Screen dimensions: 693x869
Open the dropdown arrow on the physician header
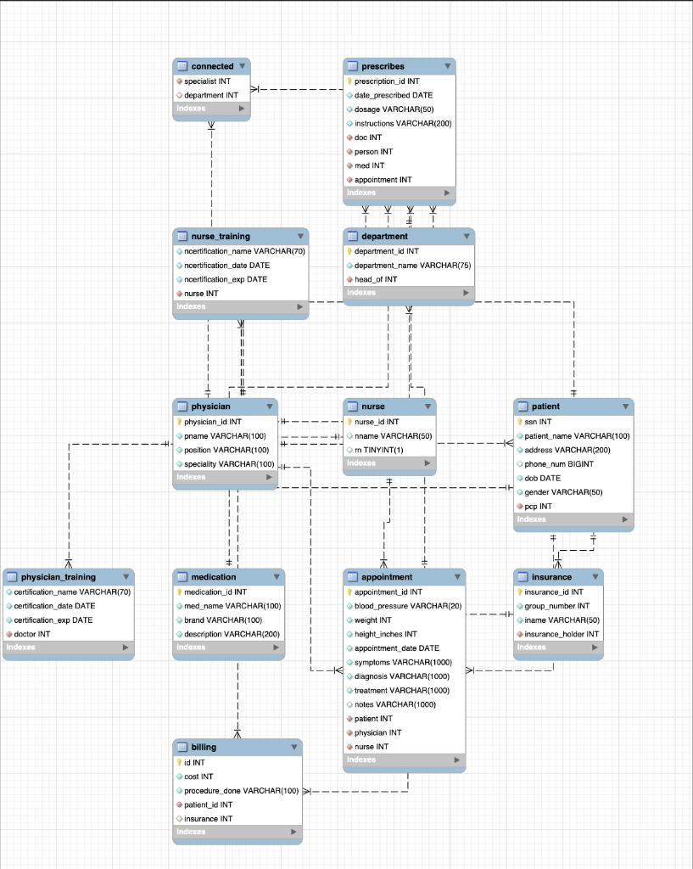pos(270,406)
